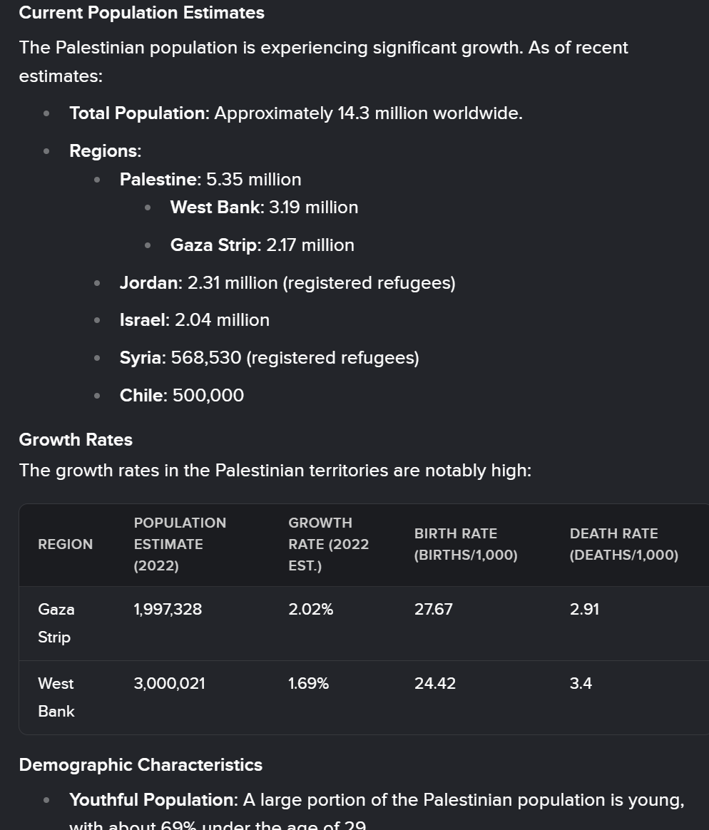Select the Chile 500,000 entry
The height and width of the screenshot is (830, 709).
182,396
